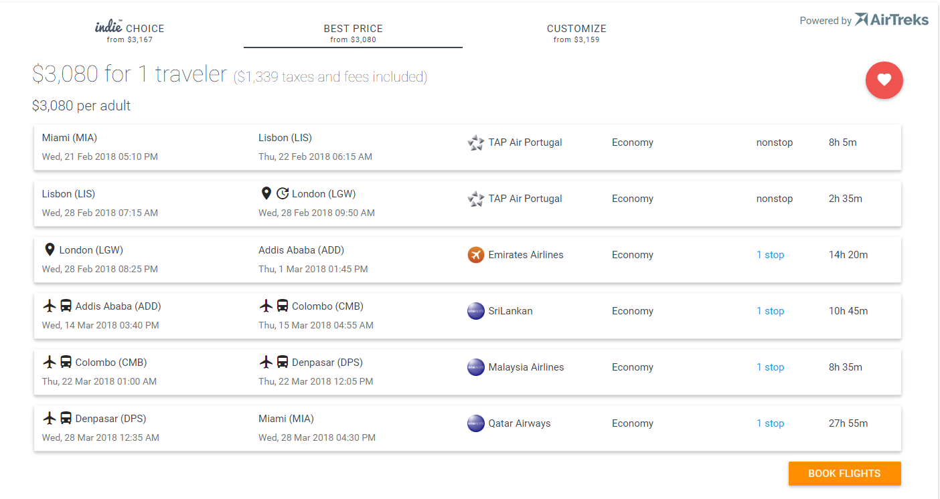The height and width of the screenshot is (499, 940).
Task: Show the 1 stop details for Emirates flight
Action: (770, 255)
